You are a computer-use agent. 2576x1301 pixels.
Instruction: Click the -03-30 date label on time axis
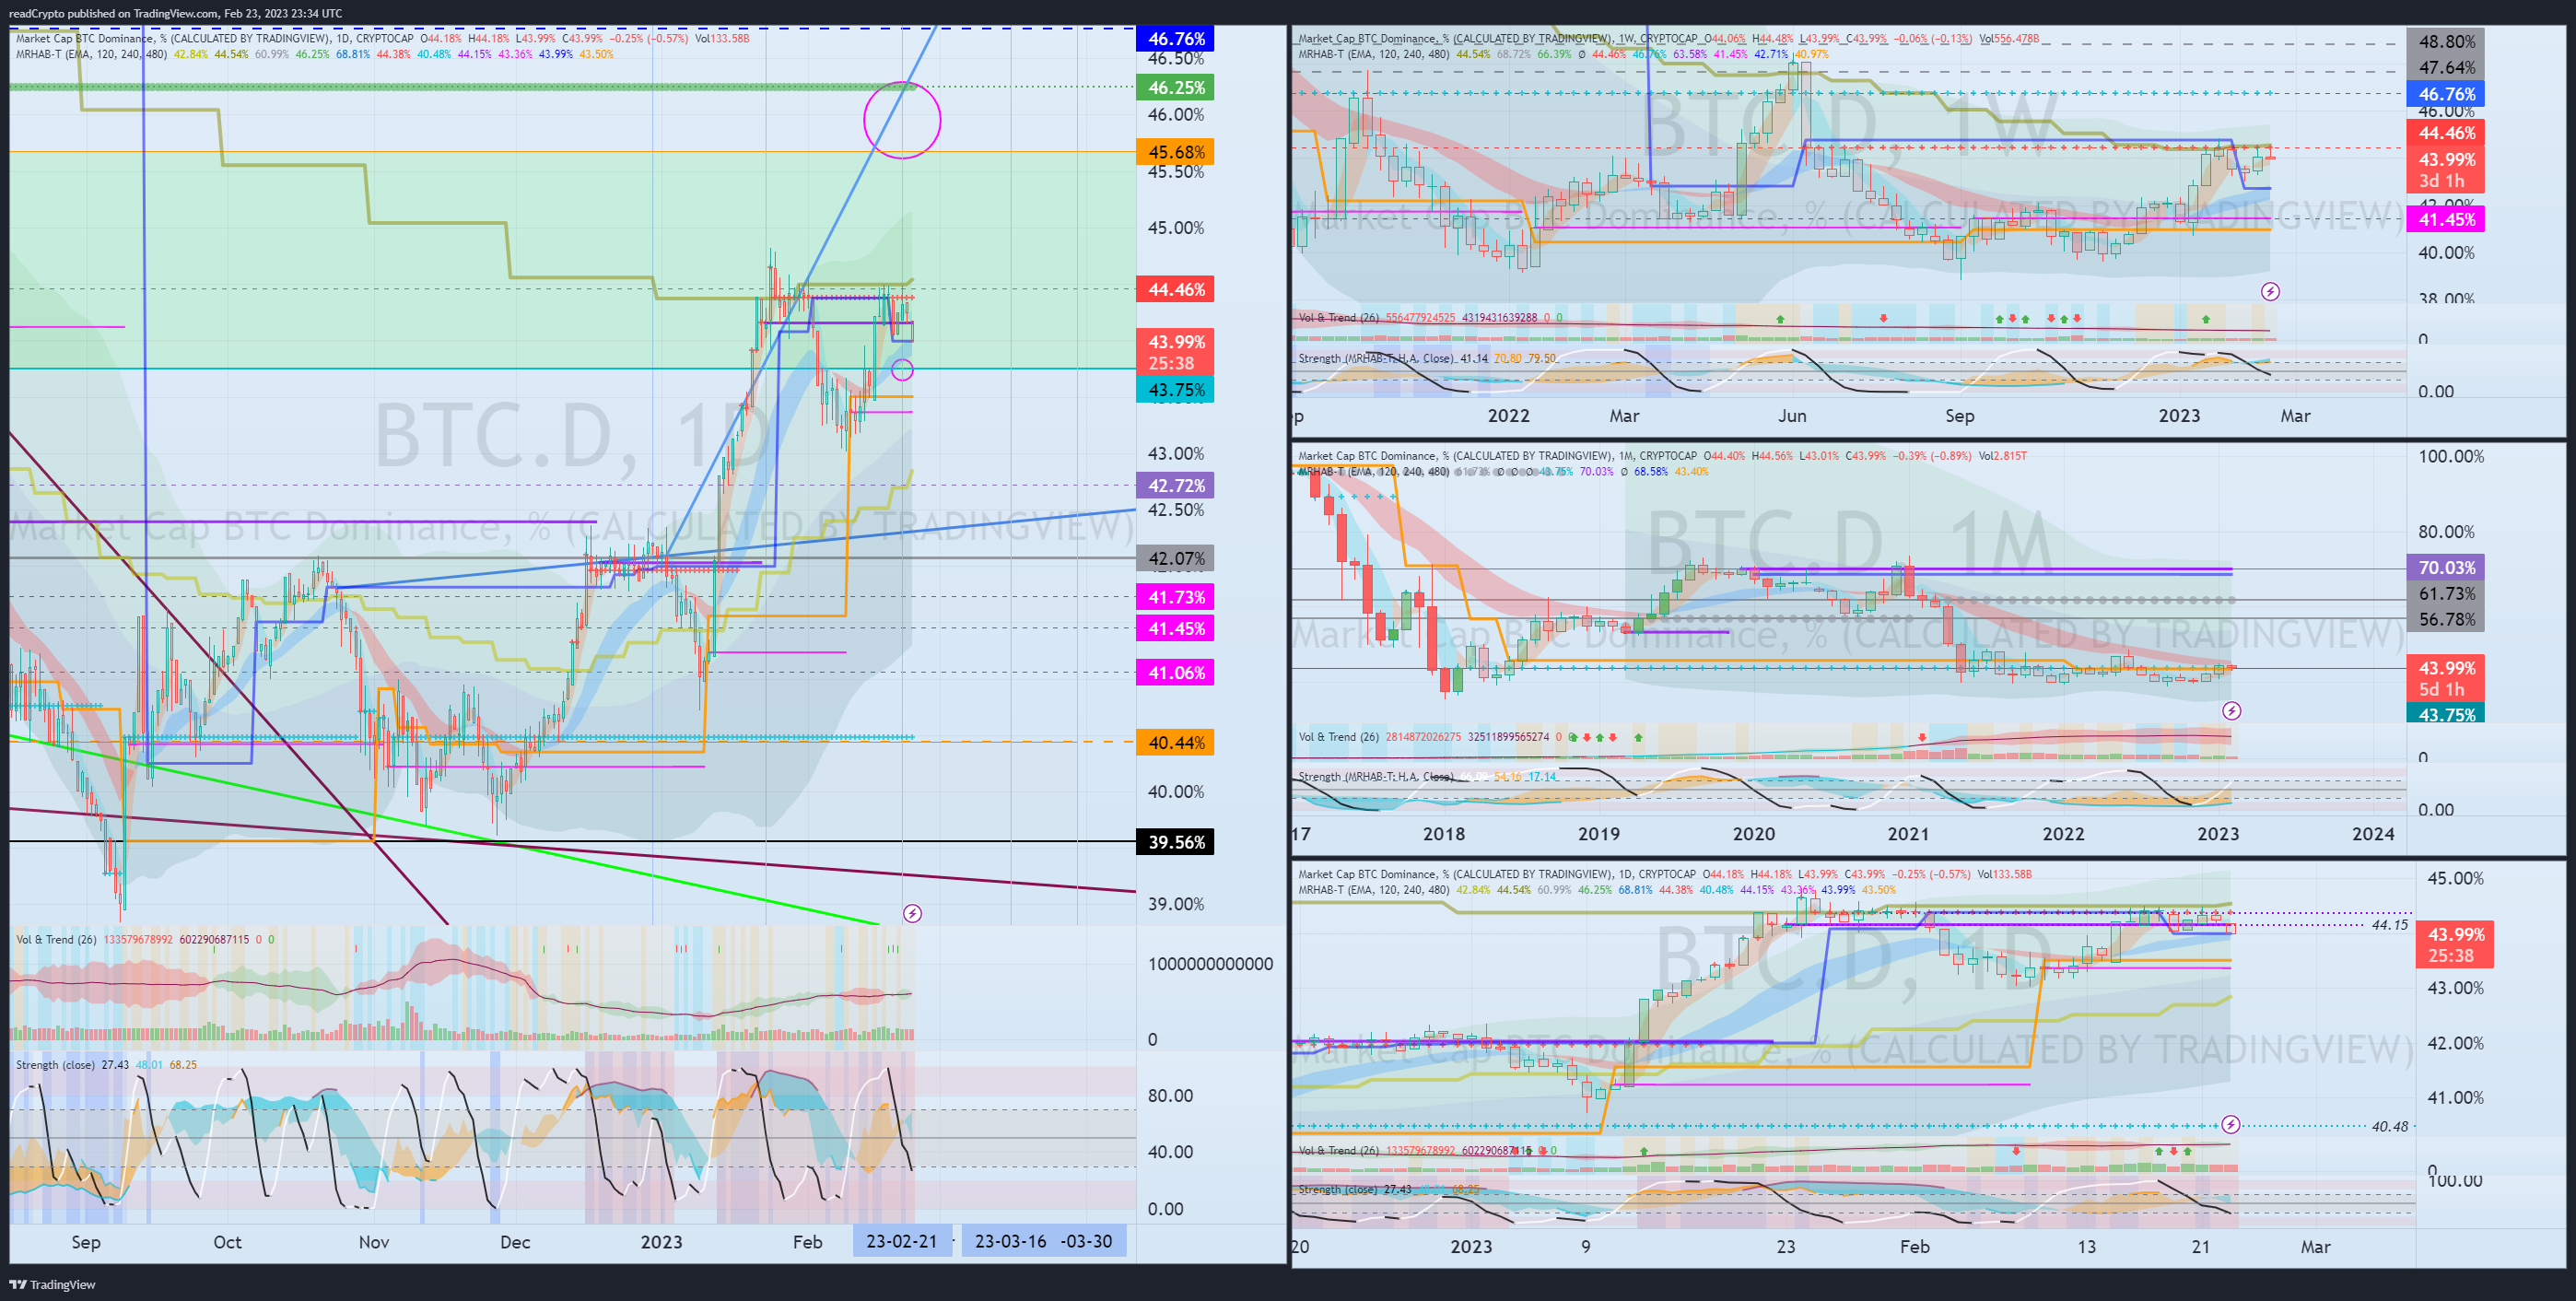coord(1087,1241)
